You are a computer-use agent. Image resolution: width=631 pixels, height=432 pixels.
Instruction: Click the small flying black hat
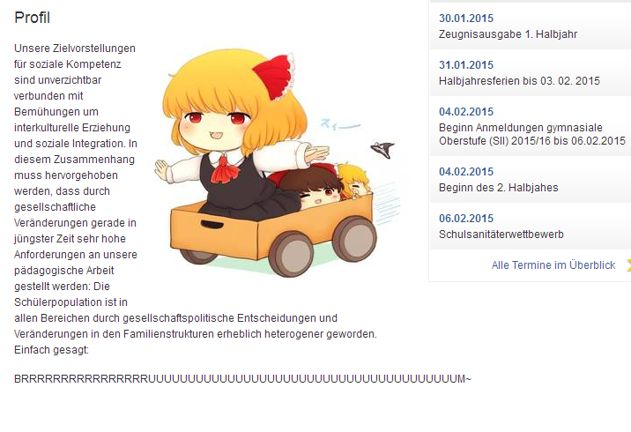tap(382, 150)
